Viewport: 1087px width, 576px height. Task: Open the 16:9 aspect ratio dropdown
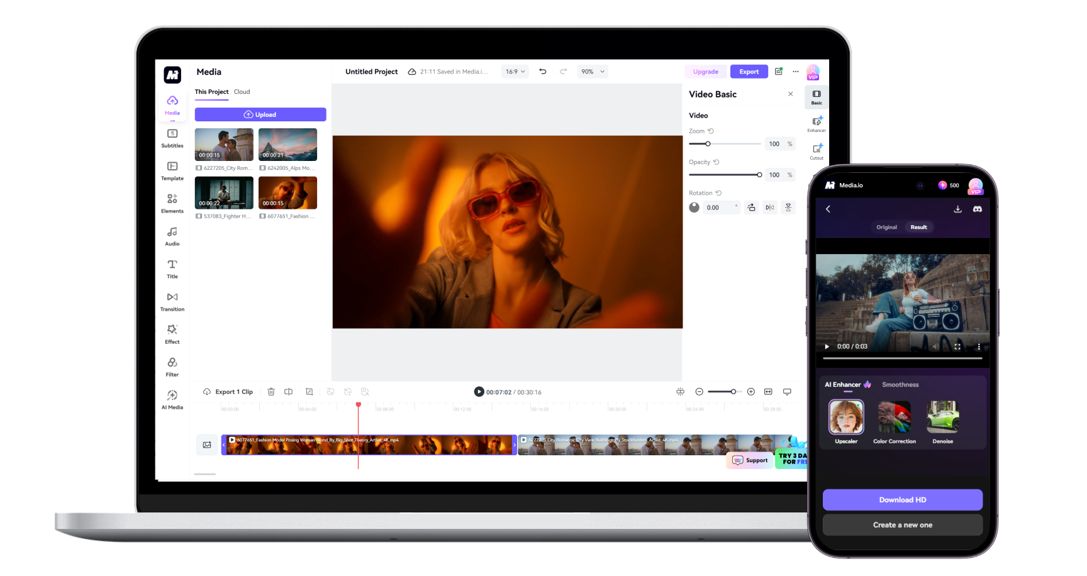(515, 71)
